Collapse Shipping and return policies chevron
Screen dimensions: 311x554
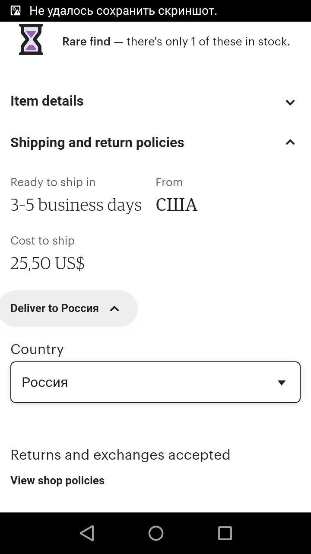coord(290,142)
